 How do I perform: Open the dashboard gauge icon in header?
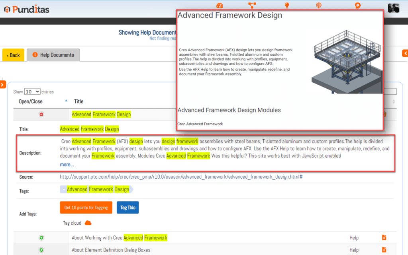(220, 6)
